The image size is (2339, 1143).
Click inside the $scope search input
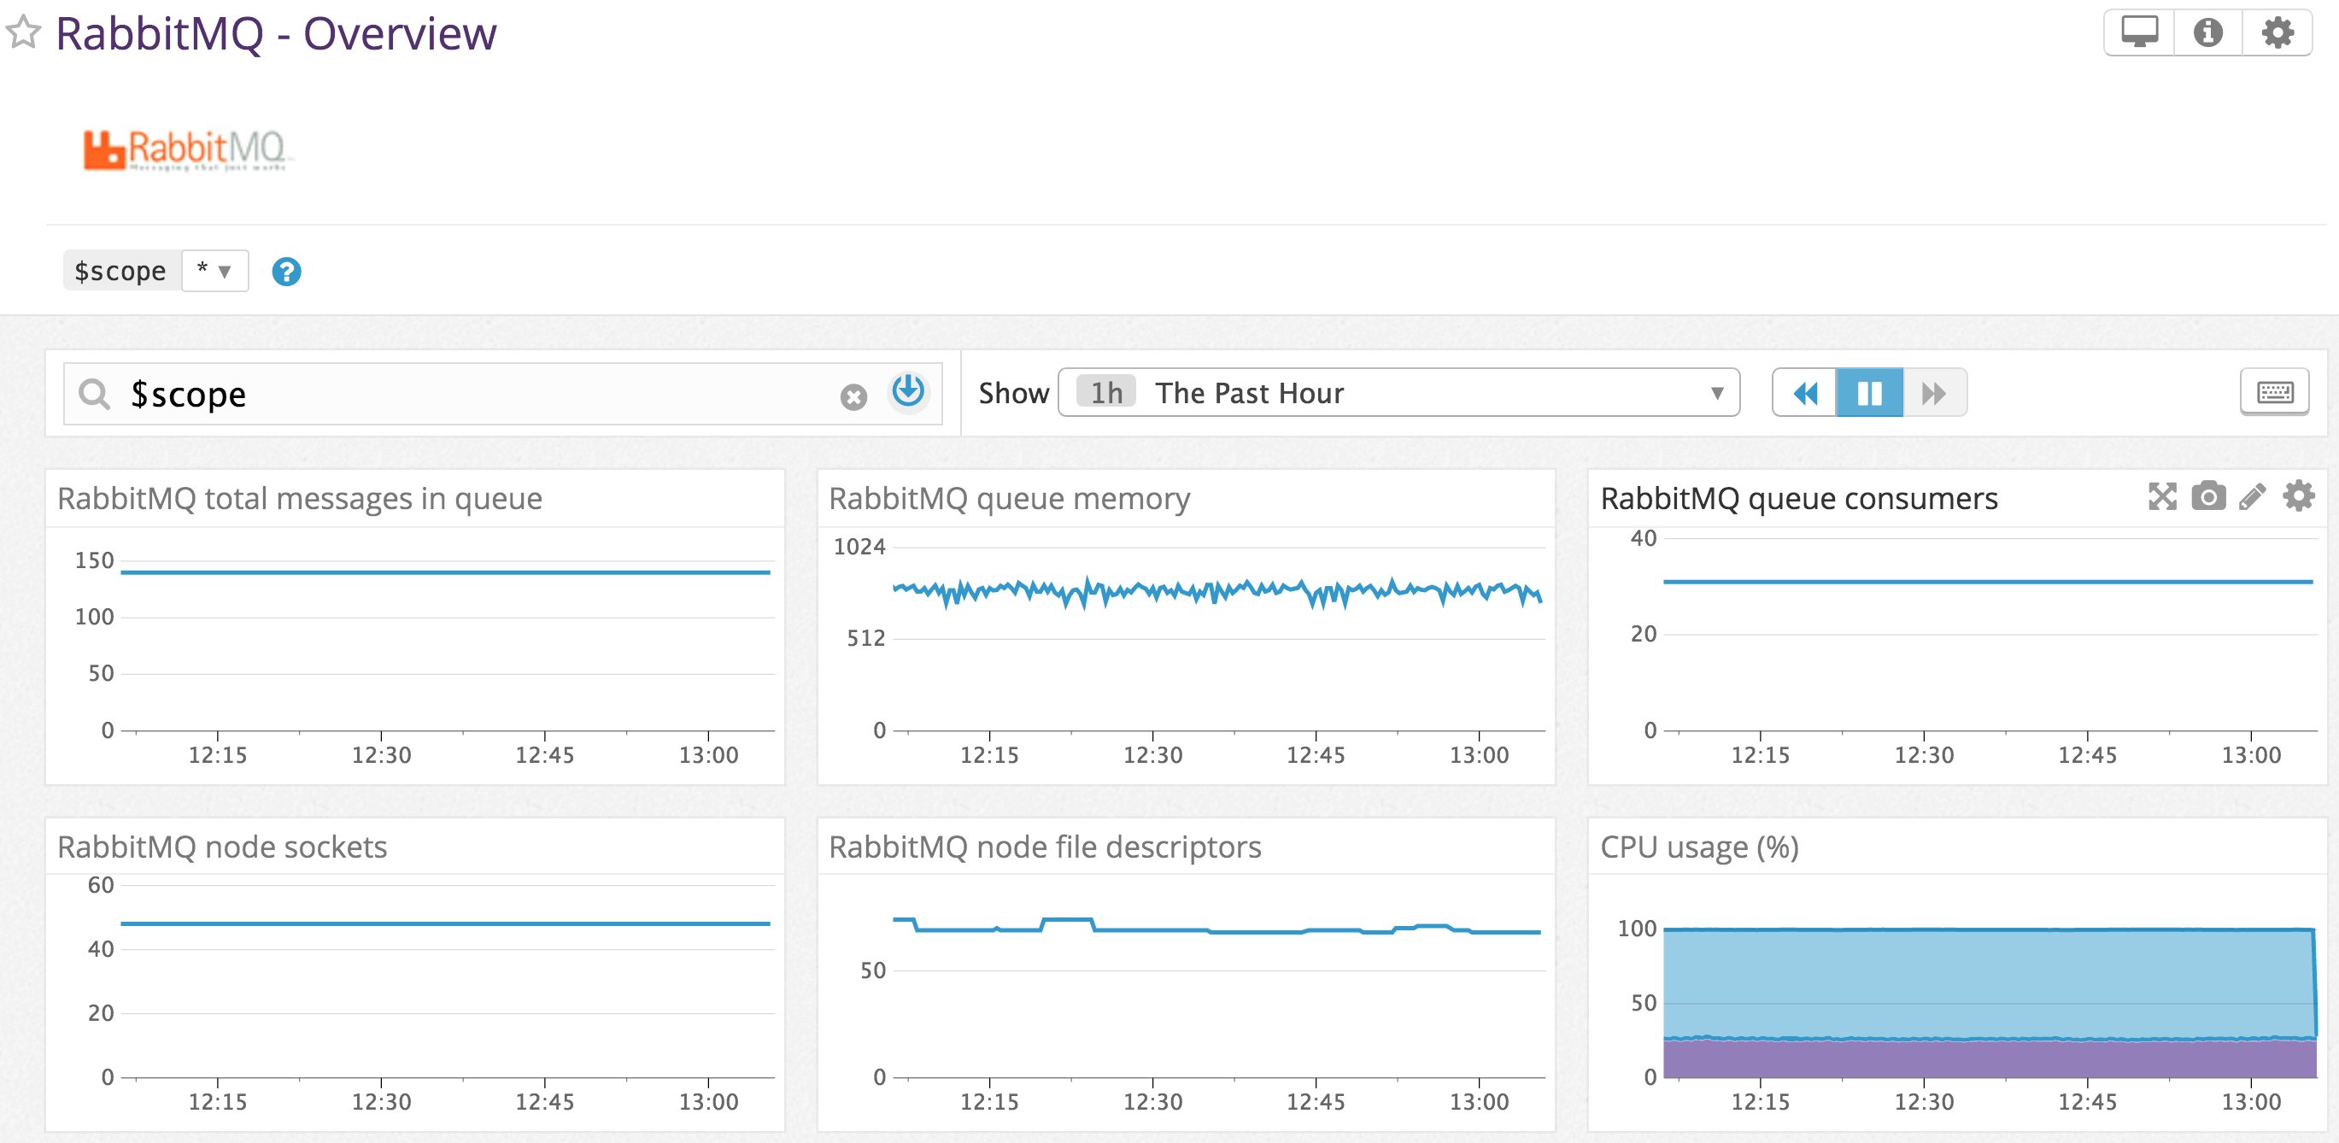point(472,394)
